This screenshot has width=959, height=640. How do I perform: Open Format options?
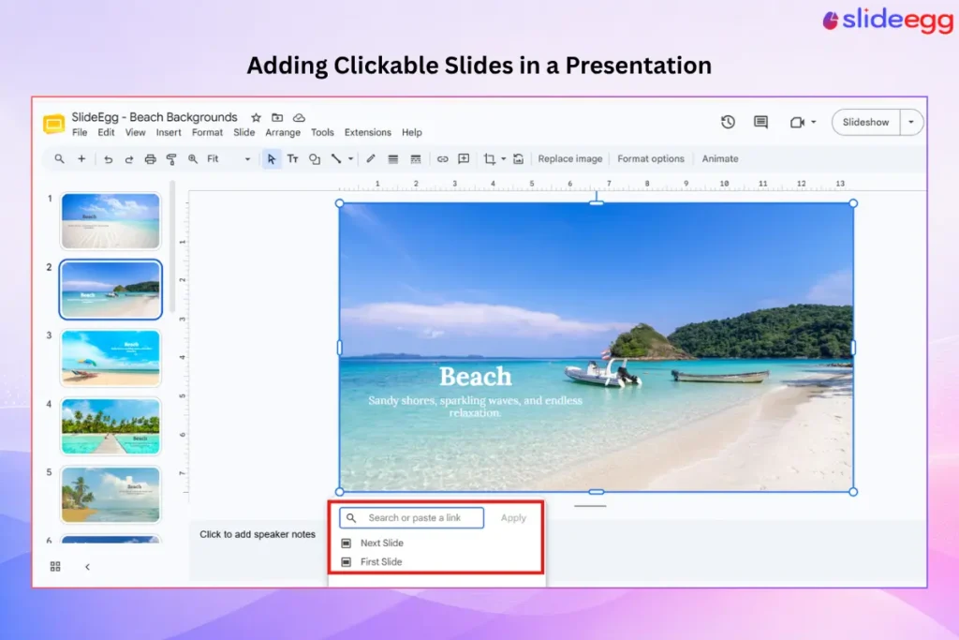point(651,159)
